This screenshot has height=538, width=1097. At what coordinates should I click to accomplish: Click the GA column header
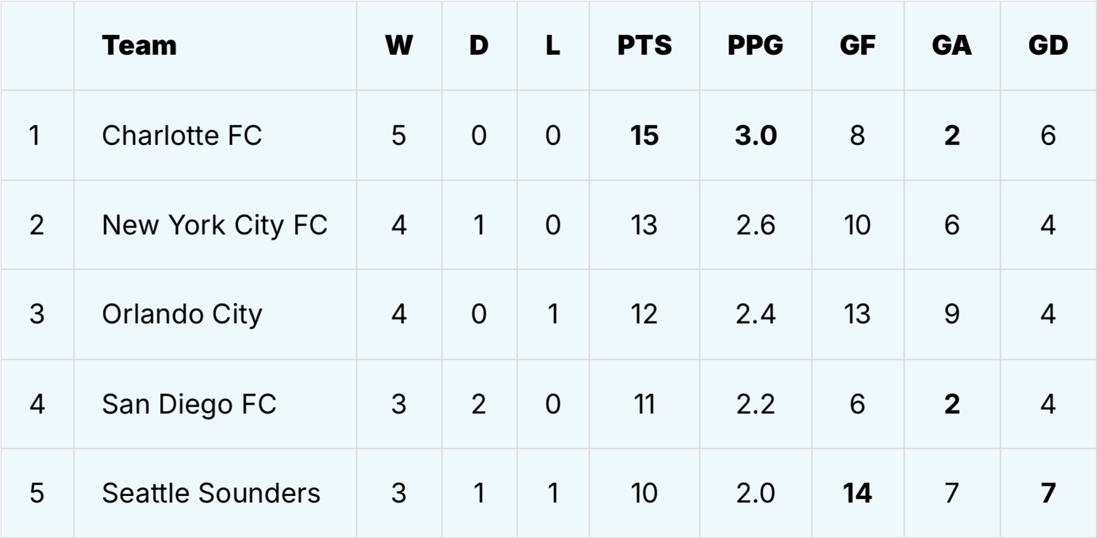(x=952, y=46)
